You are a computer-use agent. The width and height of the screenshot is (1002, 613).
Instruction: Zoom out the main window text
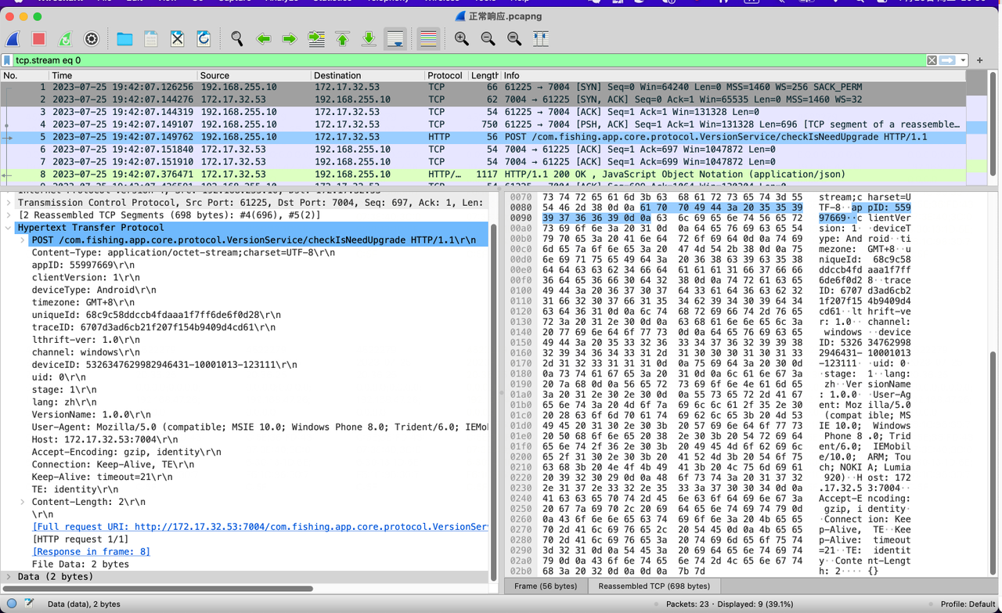click(x=488, y=38)
